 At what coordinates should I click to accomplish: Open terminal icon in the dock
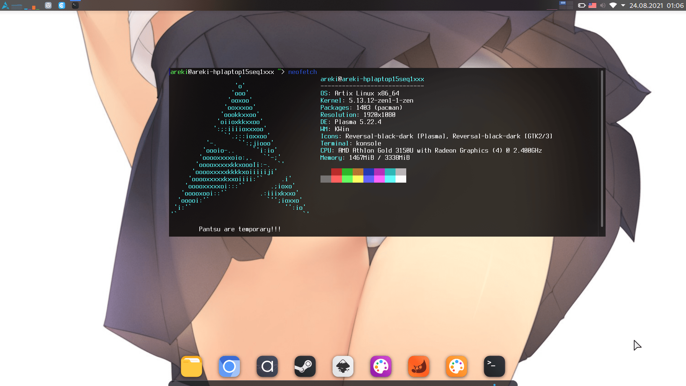[494, 366]
